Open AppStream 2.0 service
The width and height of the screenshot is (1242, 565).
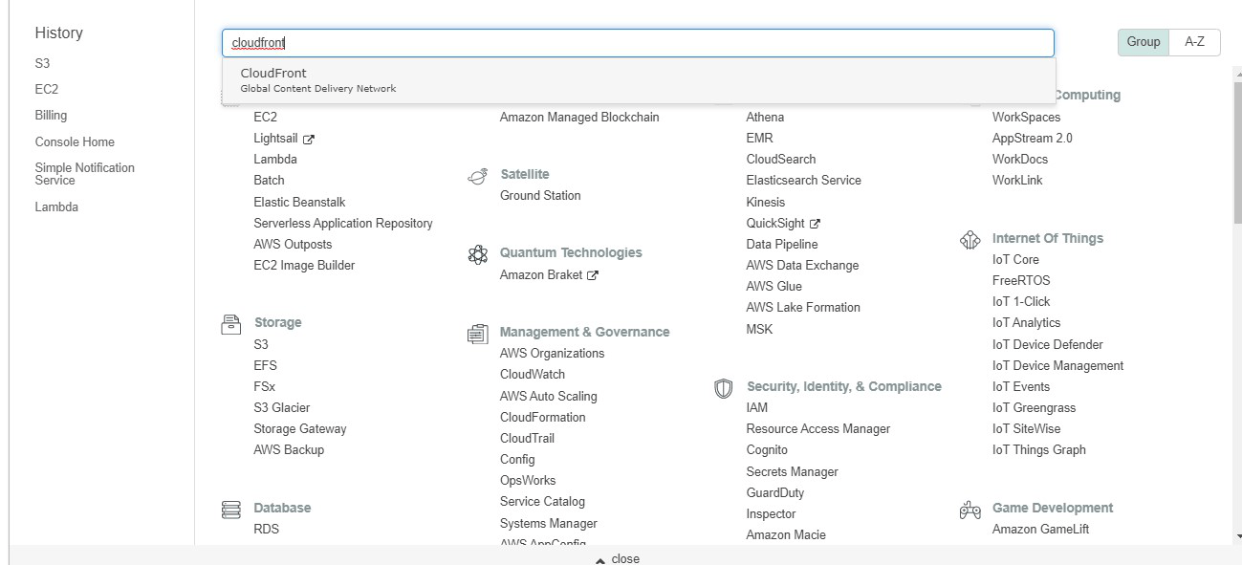pyautogui.click(x=1033, y=139)
